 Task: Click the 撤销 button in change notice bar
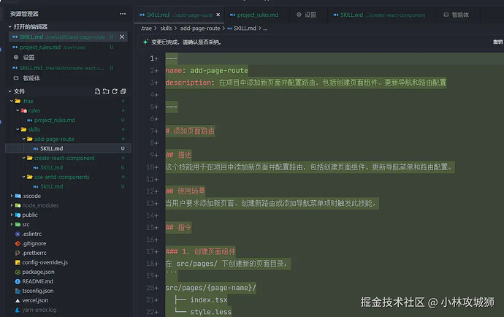(497, 42)
